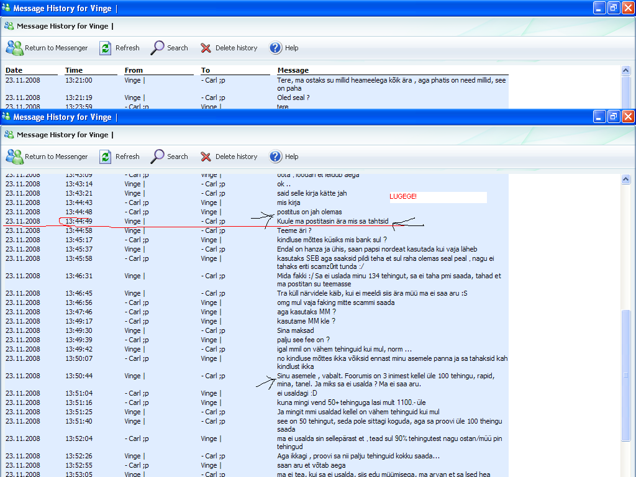Click the Message column header
The width and height of the screenshot is (636, 477).
pos(293,70)
